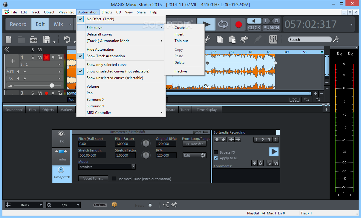Click the grid snap hash icon

[8, 205]
